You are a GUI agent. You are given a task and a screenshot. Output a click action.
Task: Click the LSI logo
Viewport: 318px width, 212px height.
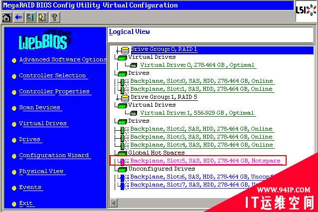click(x=306, y=10)
